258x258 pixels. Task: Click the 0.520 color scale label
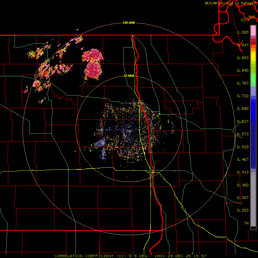point(243,147)
